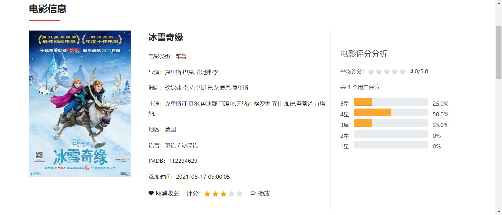Click the 共 4 个用户评分 text
502x215 pixels.
coord(360,87)
